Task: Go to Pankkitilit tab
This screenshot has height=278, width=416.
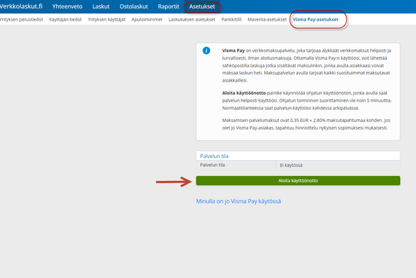Action: pyautogui.click(x=232, y=19)
